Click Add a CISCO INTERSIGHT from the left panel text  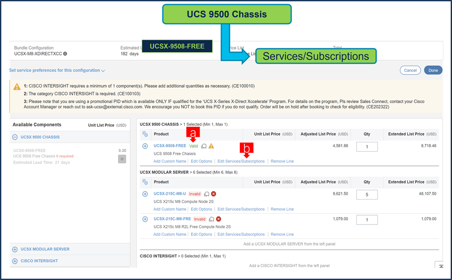(x=289, y=266)
